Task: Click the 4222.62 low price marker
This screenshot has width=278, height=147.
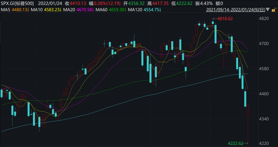Action: [236, 143]
